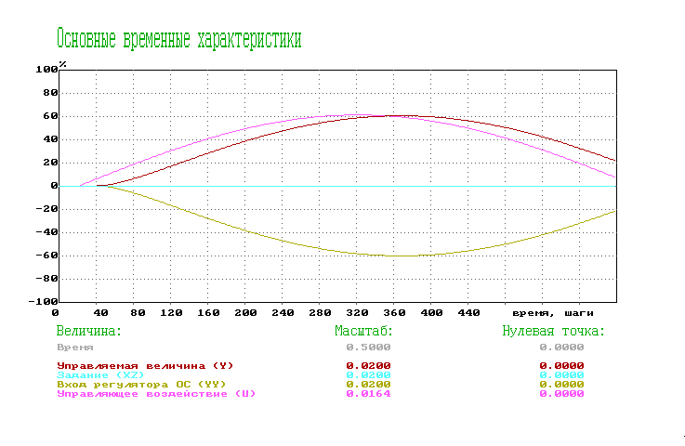Screen dimensions: 685x446
Task: Click the time scale value 0.5000
Action: [368, 347]
